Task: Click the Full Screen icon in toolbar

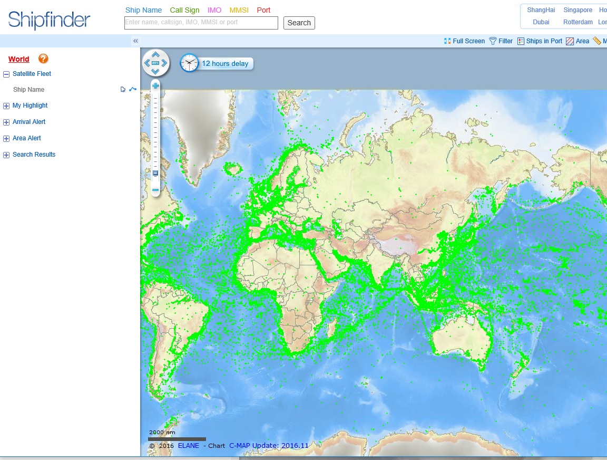Action: (447, 41)
